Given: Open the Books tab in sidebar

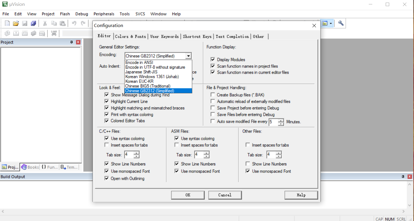Looking at the screenshot, I should tap(30, 167).
